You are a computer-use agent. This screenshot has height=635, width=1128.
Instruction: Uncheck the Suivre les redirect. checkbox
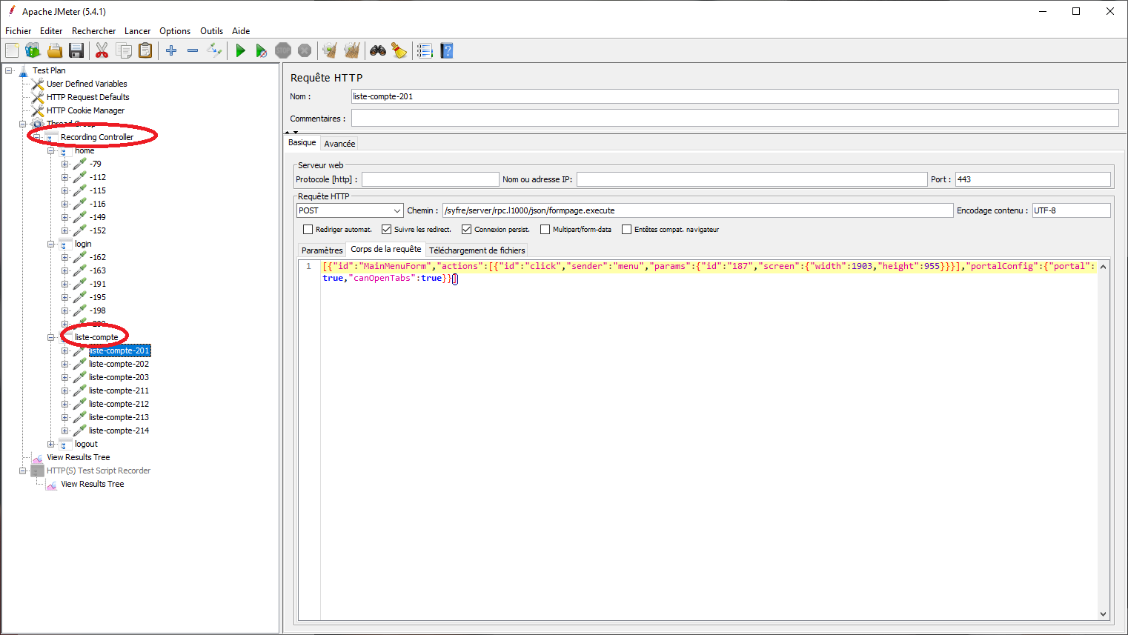coord(386,230)
